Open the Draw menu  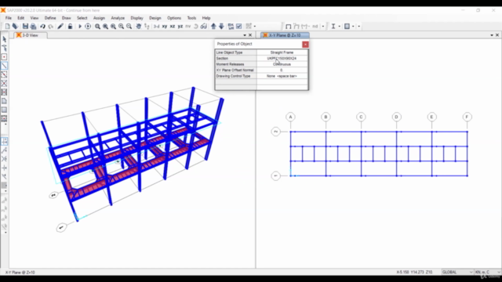click(x=66, y=18)
